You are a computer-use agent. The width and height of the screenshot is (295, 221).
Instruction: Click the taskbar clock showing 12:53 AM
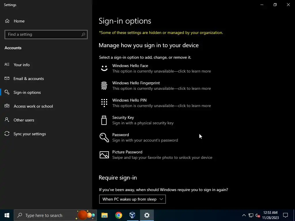[270, 215]
